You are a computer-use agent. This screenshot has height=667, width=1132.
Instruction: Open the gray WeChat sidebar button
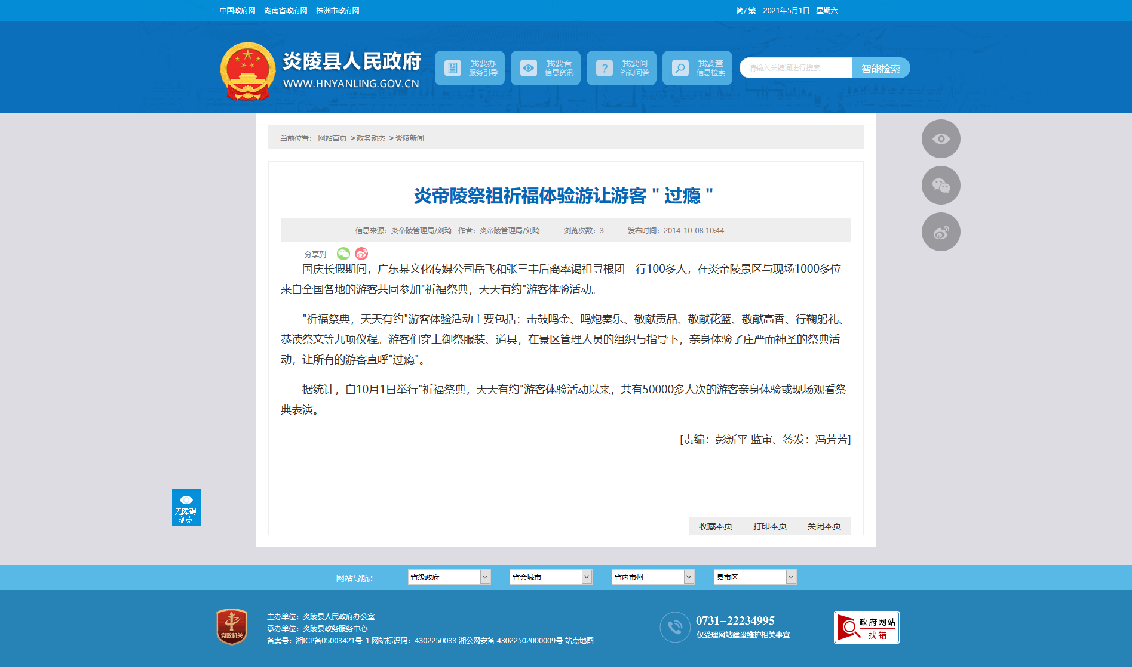(x=941, y=186)
